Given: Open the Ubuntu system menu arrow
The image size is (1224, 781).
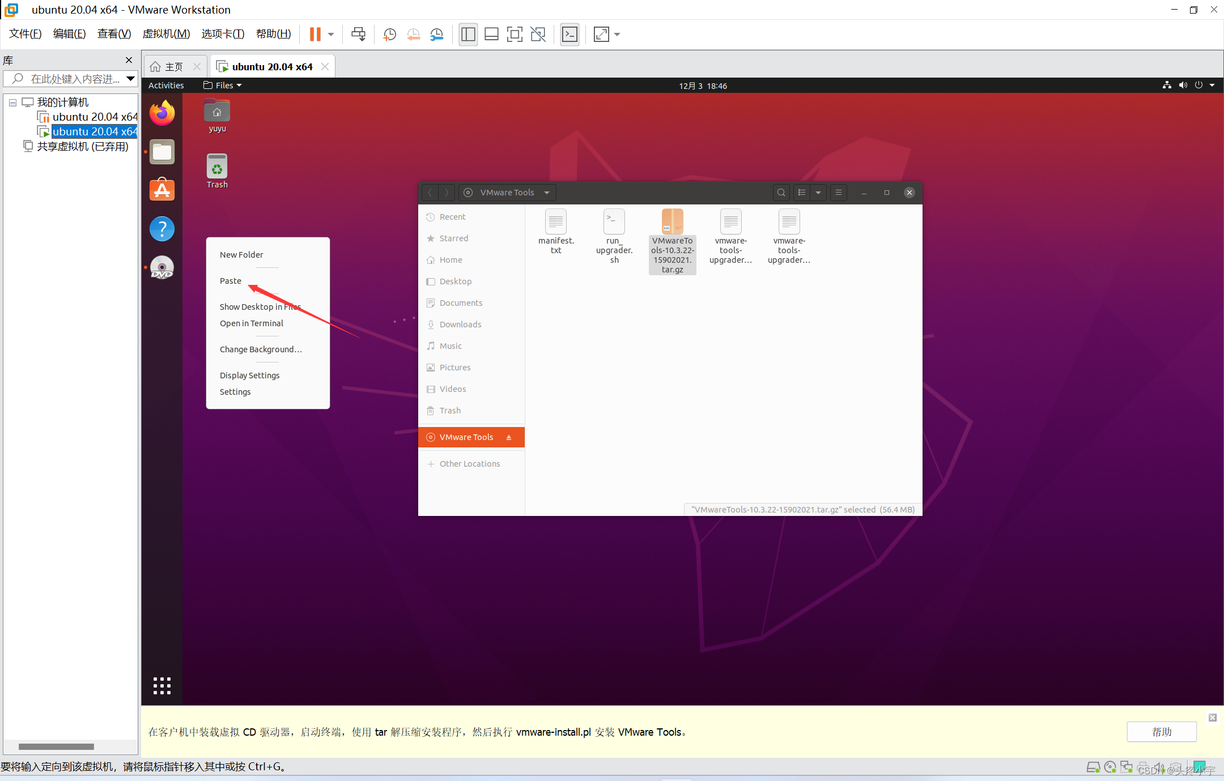Looking at the screenshot, I should click(x=1212, y=86).
